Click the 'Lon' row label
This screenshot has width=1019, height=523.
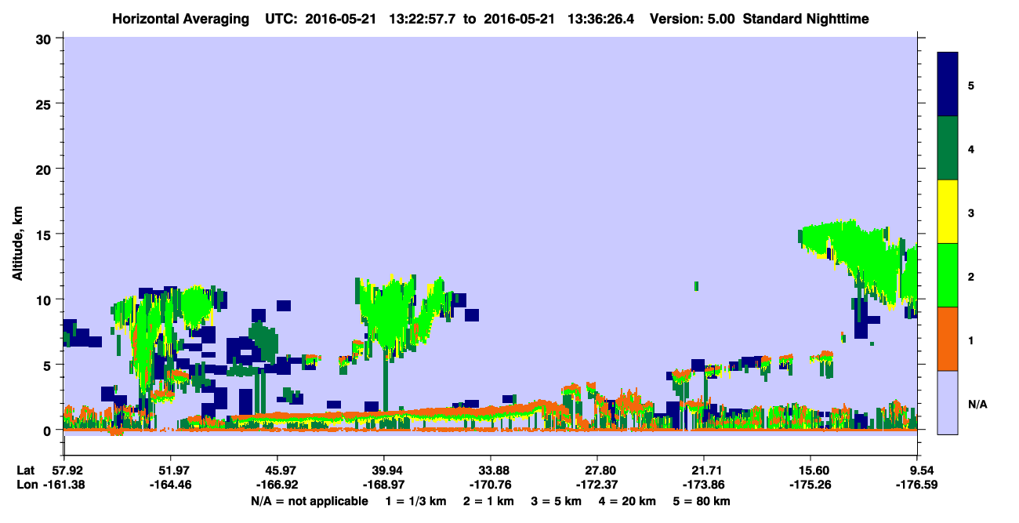[26, 485]
